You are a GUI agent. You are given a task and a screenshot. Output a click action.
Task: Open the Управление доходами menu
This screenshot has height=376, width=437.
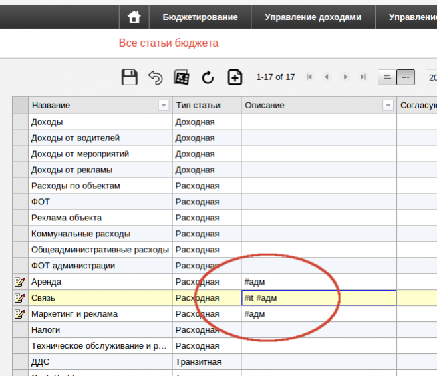tap(313, 17)
